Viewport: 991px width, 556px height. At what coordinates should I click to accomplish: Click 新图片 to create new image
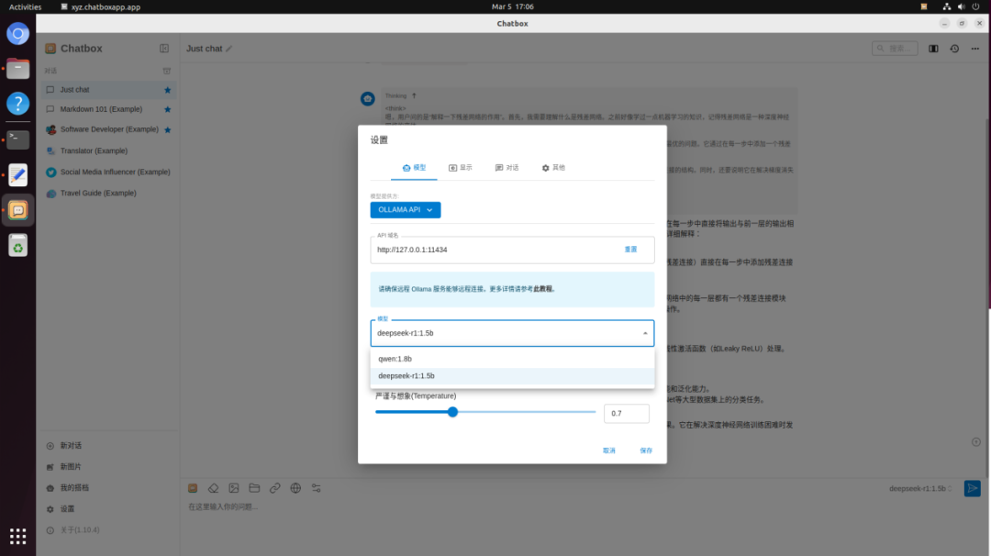coord(108,467)
